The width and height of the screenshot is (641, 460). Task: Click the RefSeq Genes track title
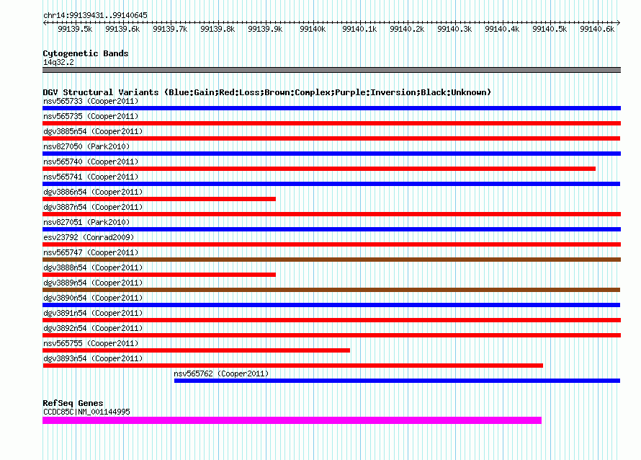[x=73, y=403]
